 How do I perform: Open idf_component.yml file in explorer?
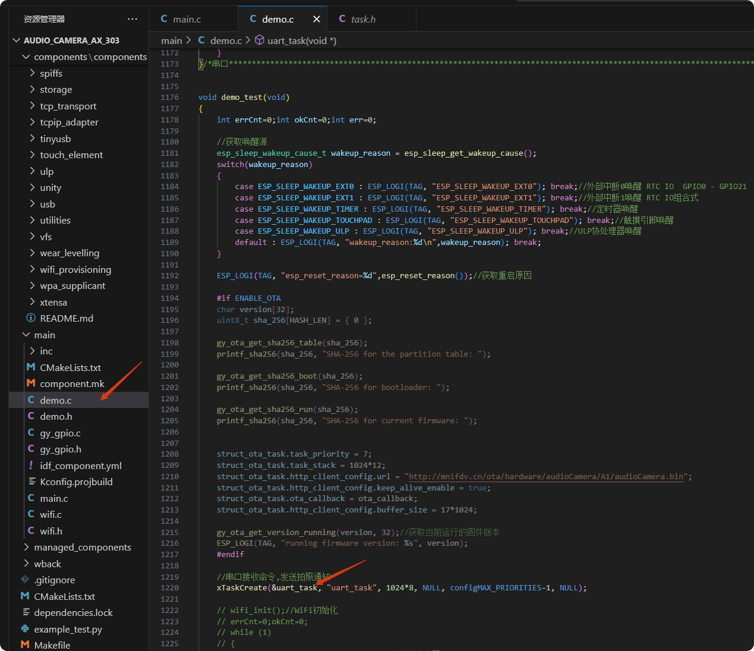pyautogui.click(x=80, y=466)
